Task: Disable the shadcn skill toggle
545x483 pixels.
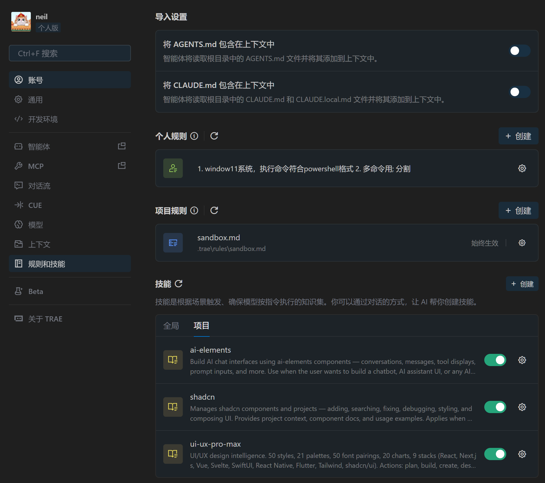Action: pyautogui.click(x=495, y=407)
